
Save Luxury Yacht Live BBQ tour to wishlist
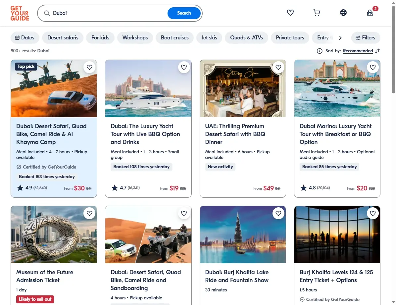tap(184, 67)
